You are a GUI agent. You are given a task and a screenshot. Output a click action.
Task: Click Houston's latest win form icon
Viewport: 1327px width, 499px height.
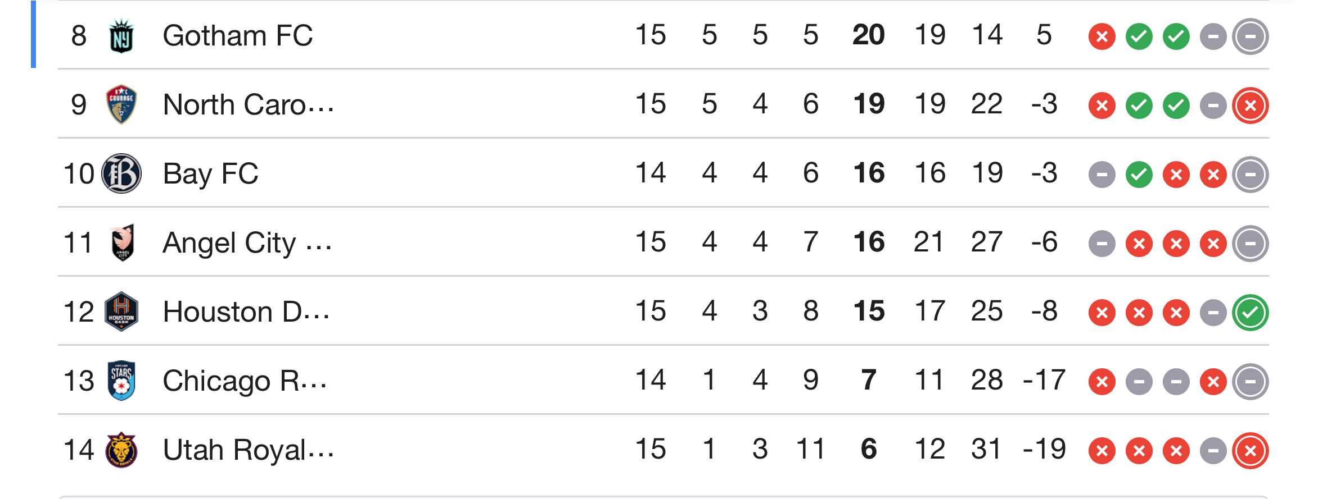click(1250, 313)
